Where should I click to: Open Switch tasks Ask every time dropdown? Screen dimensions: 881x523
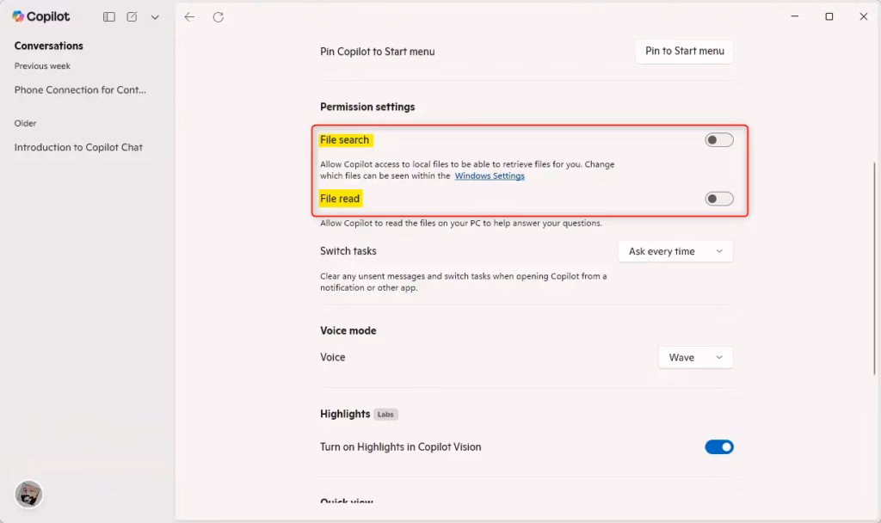(x=675, y=251)
